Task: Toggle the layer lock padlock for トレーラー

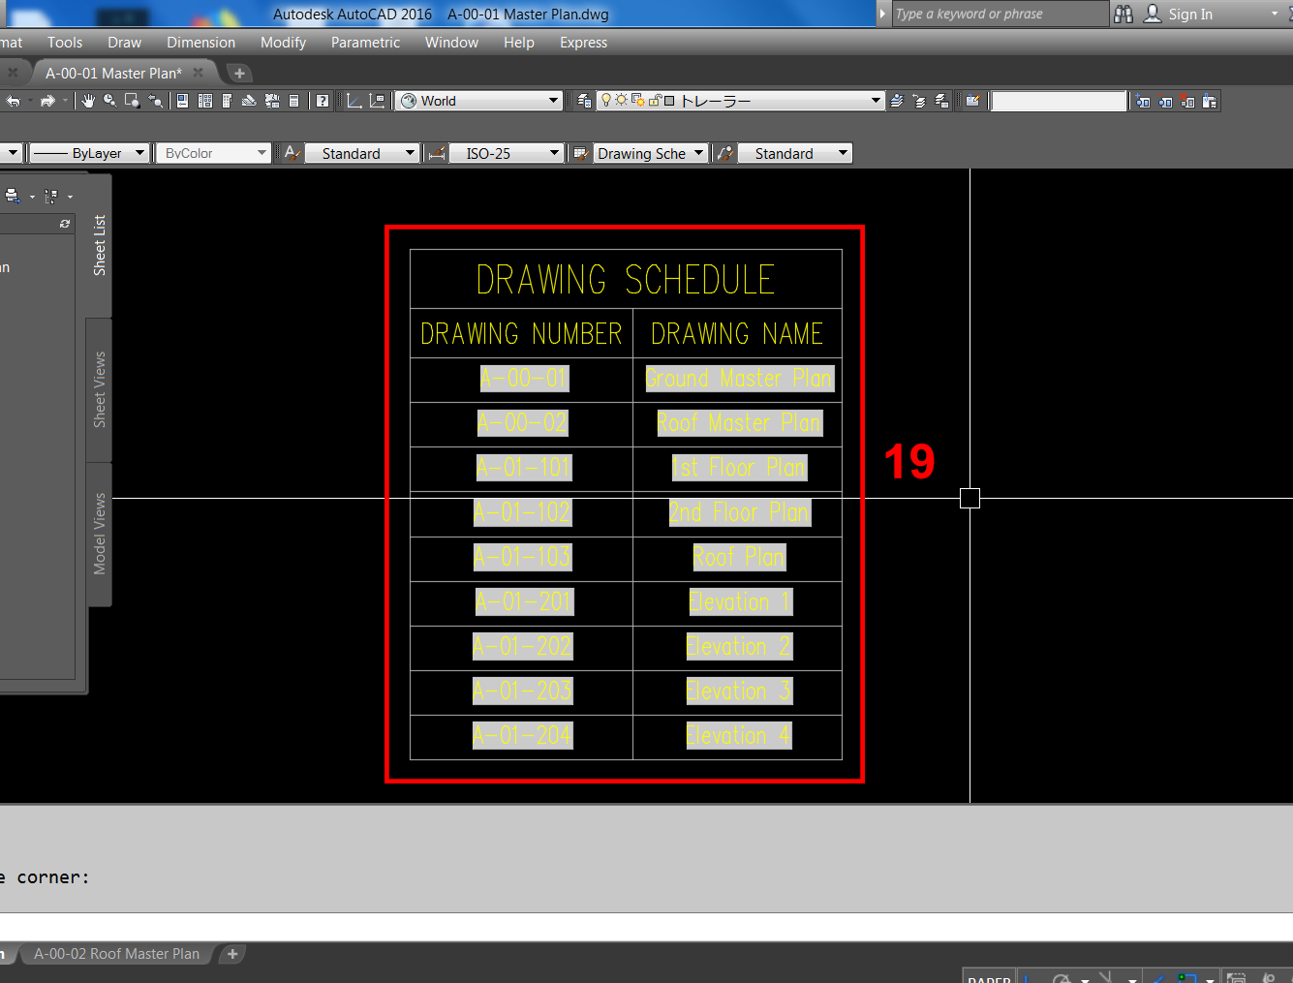Action: [653, 100]
